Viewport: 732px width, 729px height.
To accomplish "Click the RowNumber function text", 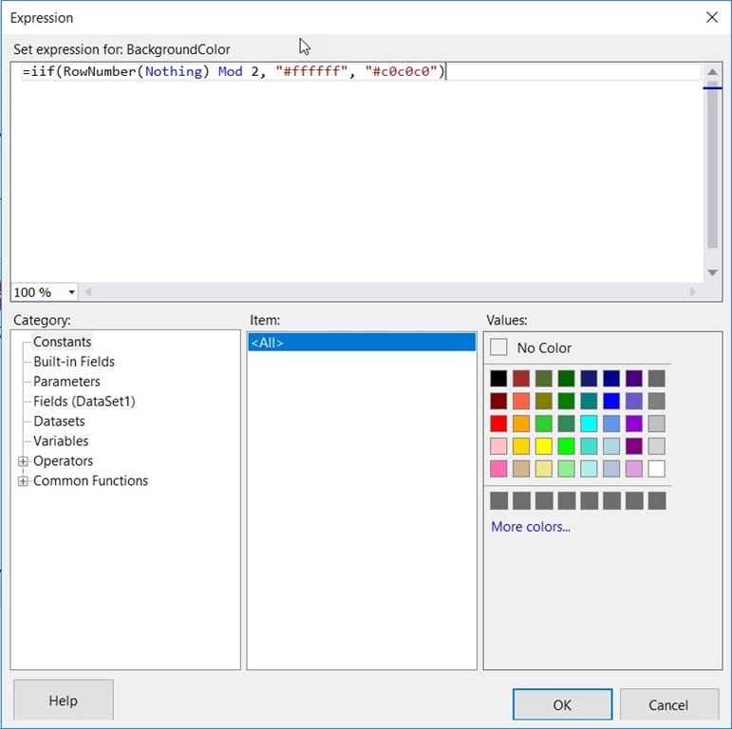I will (100, 71).
